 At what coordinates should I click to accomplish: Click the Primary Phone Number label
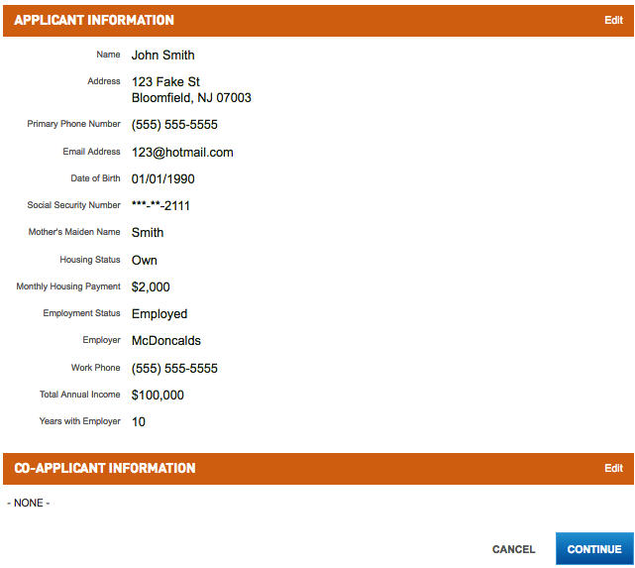pos(73,124)
